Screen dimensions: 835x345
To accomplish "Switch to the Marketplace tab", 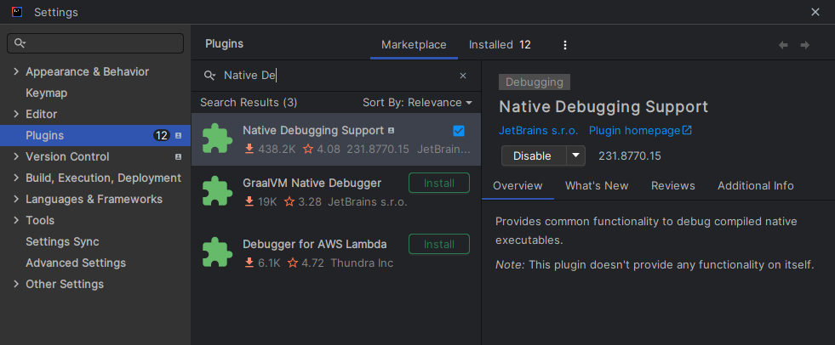I will coord(414,45).
